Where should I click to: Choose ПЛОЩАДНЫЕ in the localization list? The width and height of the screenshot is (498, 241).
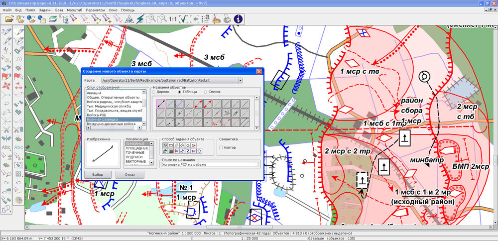[137, 148]
